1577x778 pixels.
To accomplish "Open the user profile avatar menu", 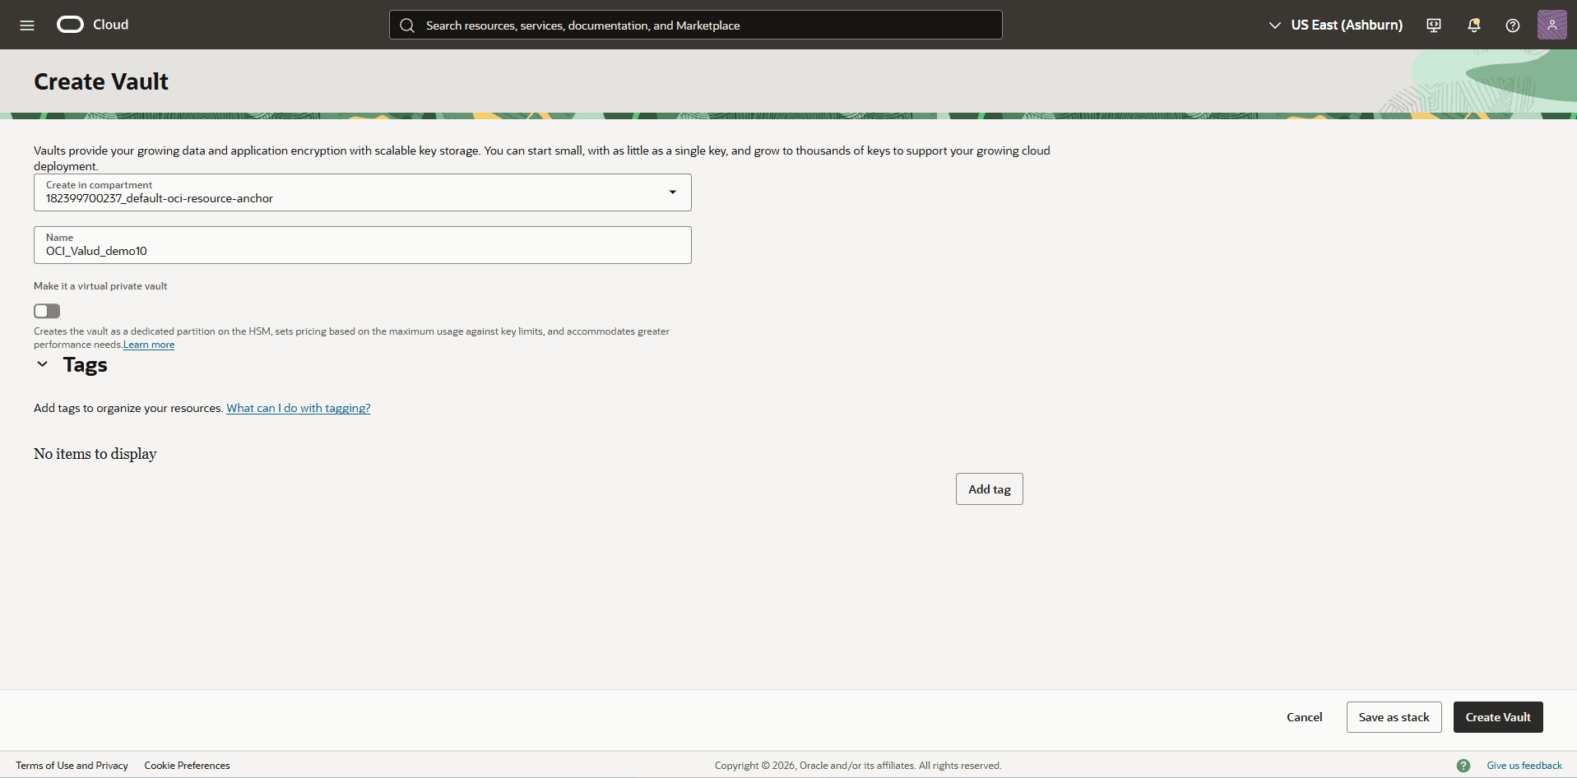I will [x=1552, y=25].
